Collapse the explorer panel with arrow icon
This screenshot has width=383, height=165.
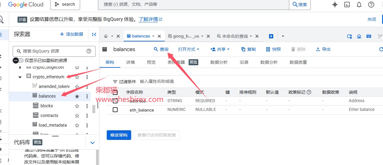click(x=94, y=34)
